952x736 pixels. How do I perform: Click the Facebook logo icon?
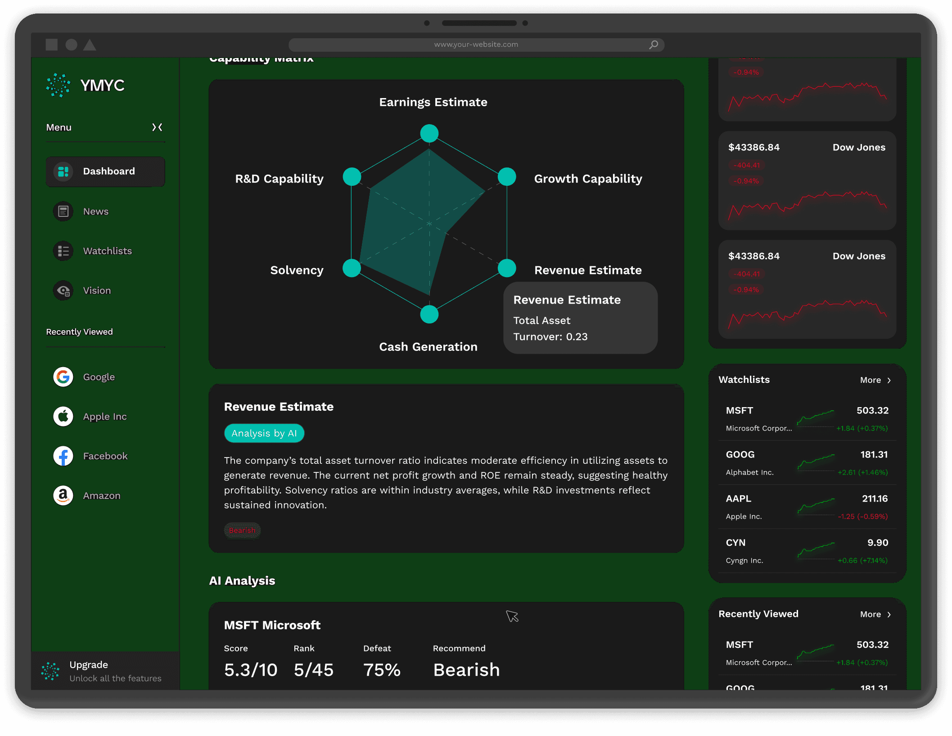pyautogui.click(x=63, y=456)
